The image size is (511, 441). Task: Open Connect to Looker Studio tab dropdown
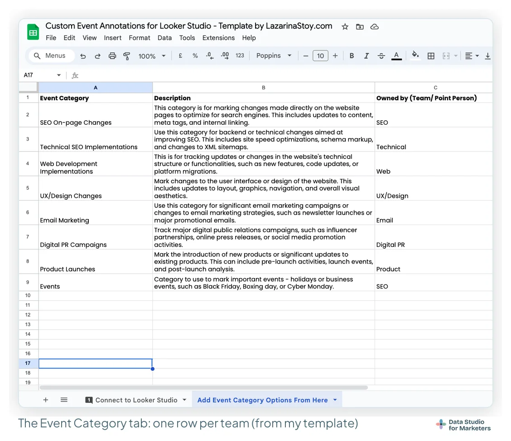tap(184, 400)
